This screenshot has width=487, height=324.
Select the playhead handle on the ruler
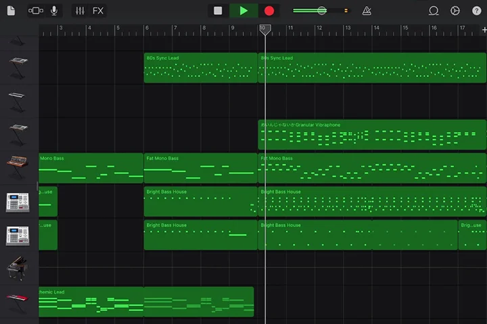(x=265, y=30)
